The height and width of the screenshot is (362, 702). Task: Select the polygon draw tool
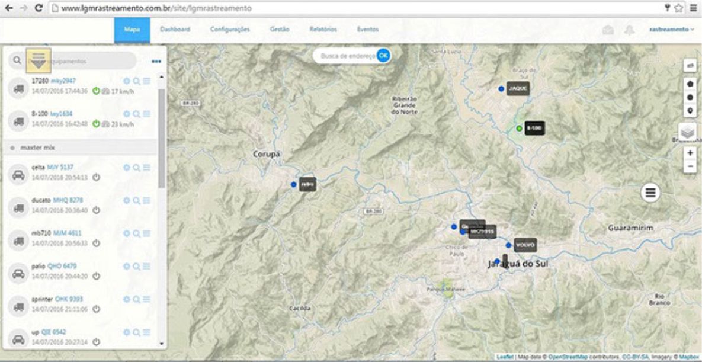690,84
